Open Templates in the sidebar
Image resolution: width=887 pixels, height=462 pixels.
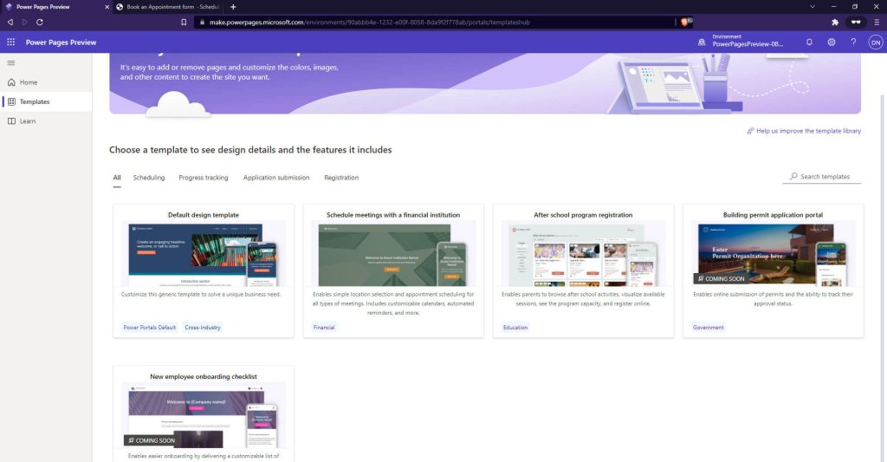46,101
